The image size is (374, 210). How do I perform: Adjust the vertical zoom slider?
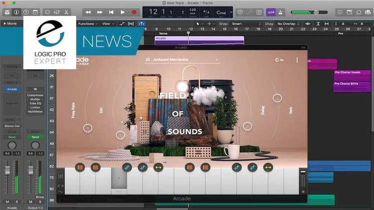point(343,24)
